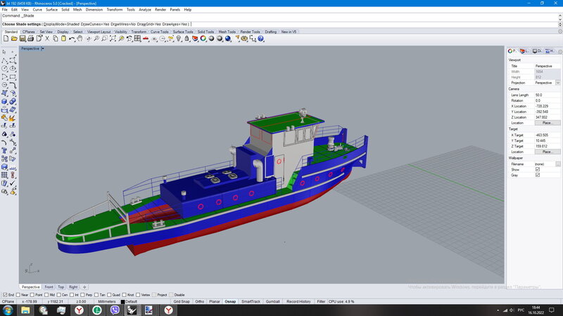Click the camera Location Place button
The image size is (563, 316).
(x=548, y=123)
